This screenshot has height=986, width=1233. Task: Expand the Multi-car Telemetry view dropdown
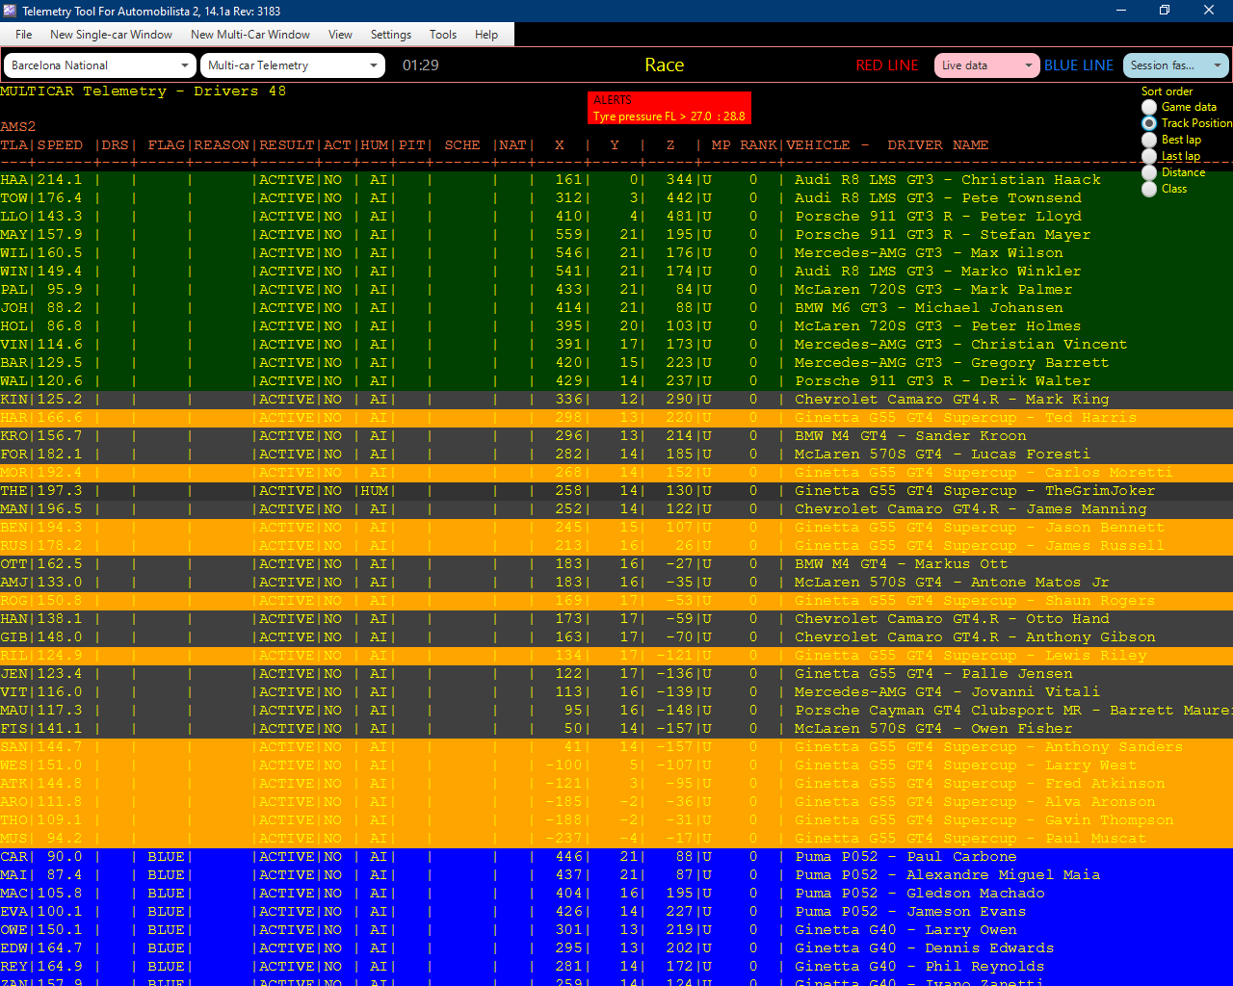point(293,65)
